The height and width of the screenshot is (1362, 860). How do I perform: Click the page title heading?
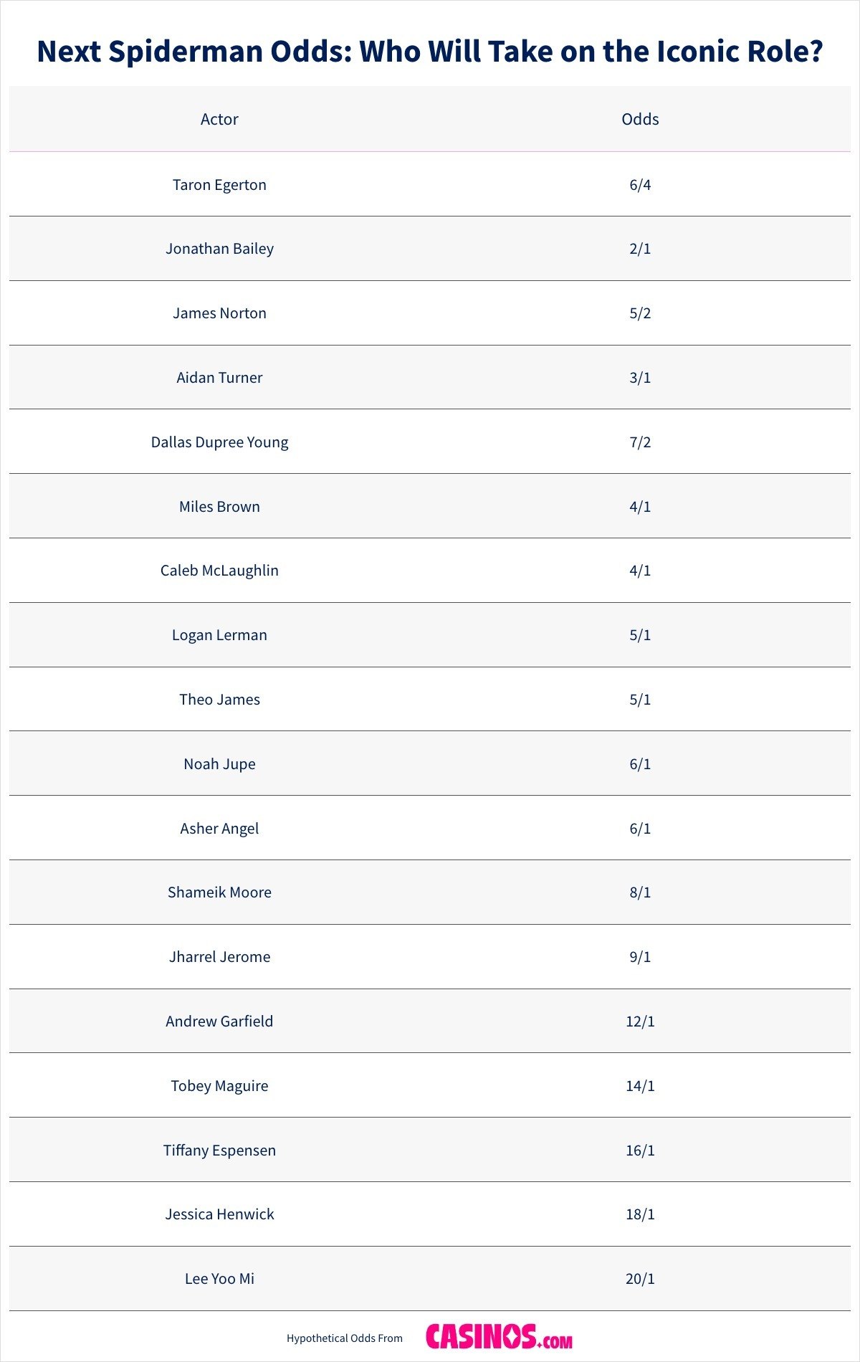pyautogui.click(x=430, y=52)
